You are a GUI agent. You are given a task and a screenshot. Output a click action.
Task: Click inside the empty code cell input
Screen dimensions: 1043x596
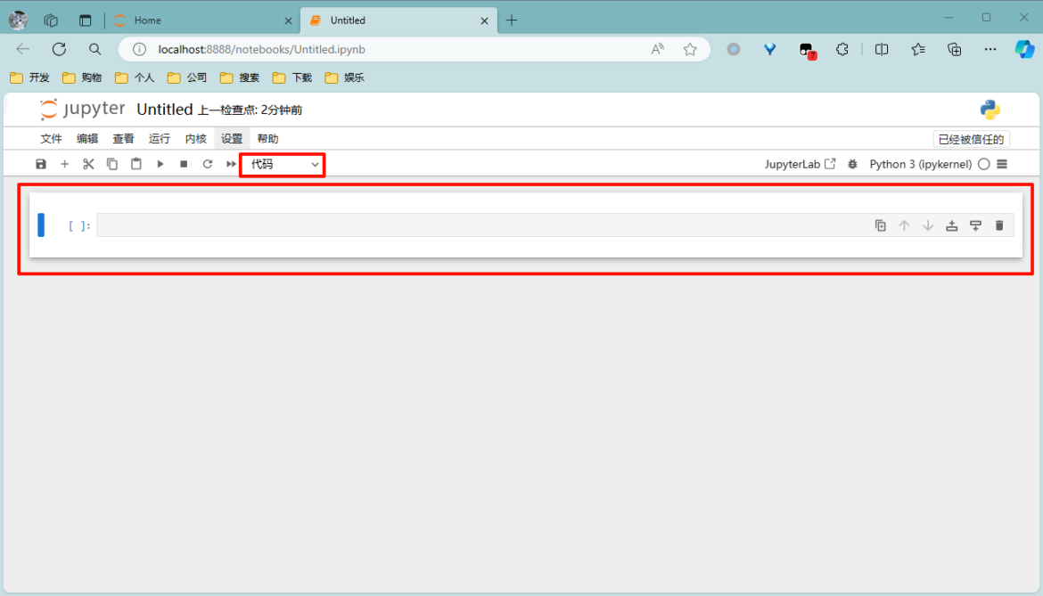(x=481, y=225)
